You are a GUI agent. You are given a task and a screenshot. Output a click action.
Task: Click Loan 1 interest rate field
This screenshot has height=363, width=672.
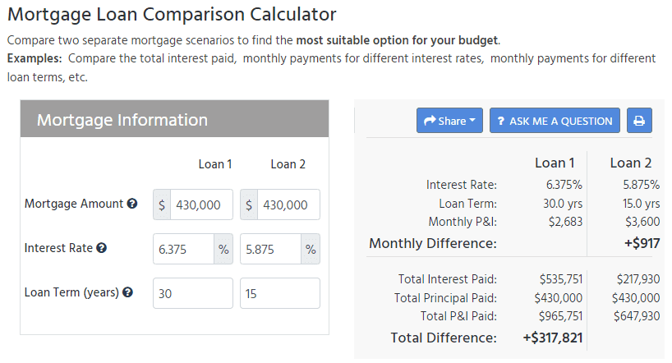(x=183, y=249)
